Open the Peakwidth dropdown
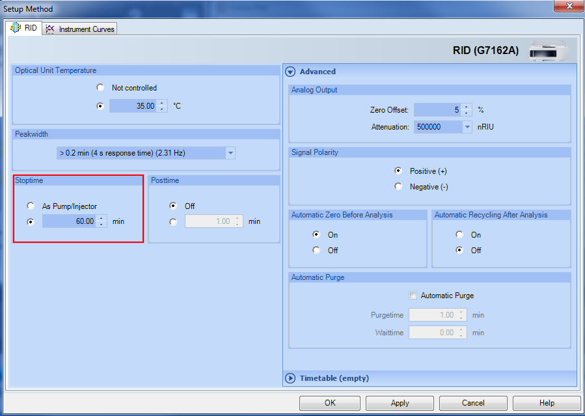585x416 pixels. coord(230,153)
